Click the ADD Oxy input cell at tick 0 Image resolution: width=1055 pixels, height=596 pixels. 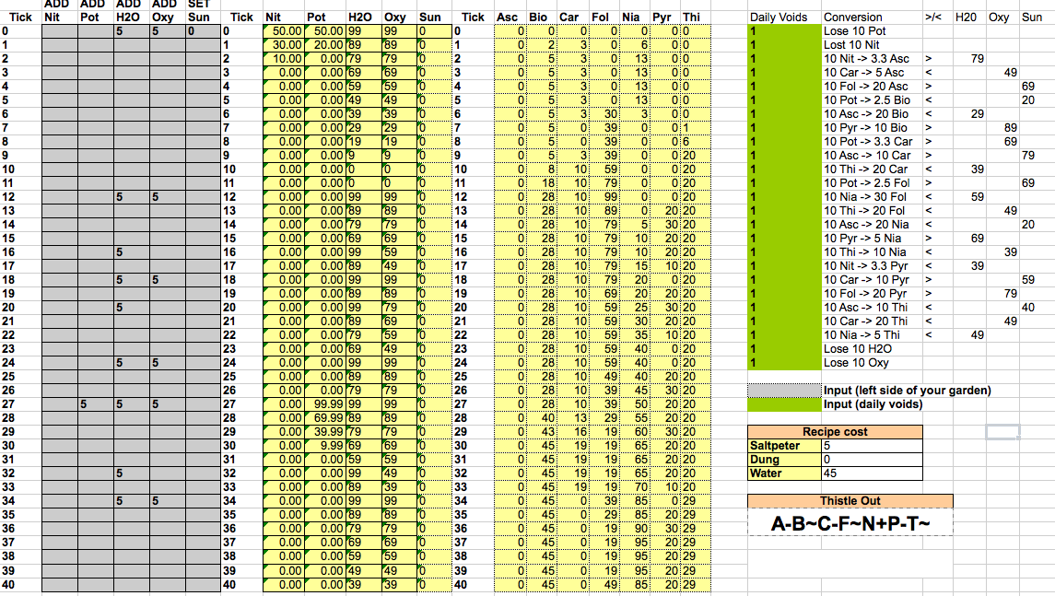tap(168, 31)
